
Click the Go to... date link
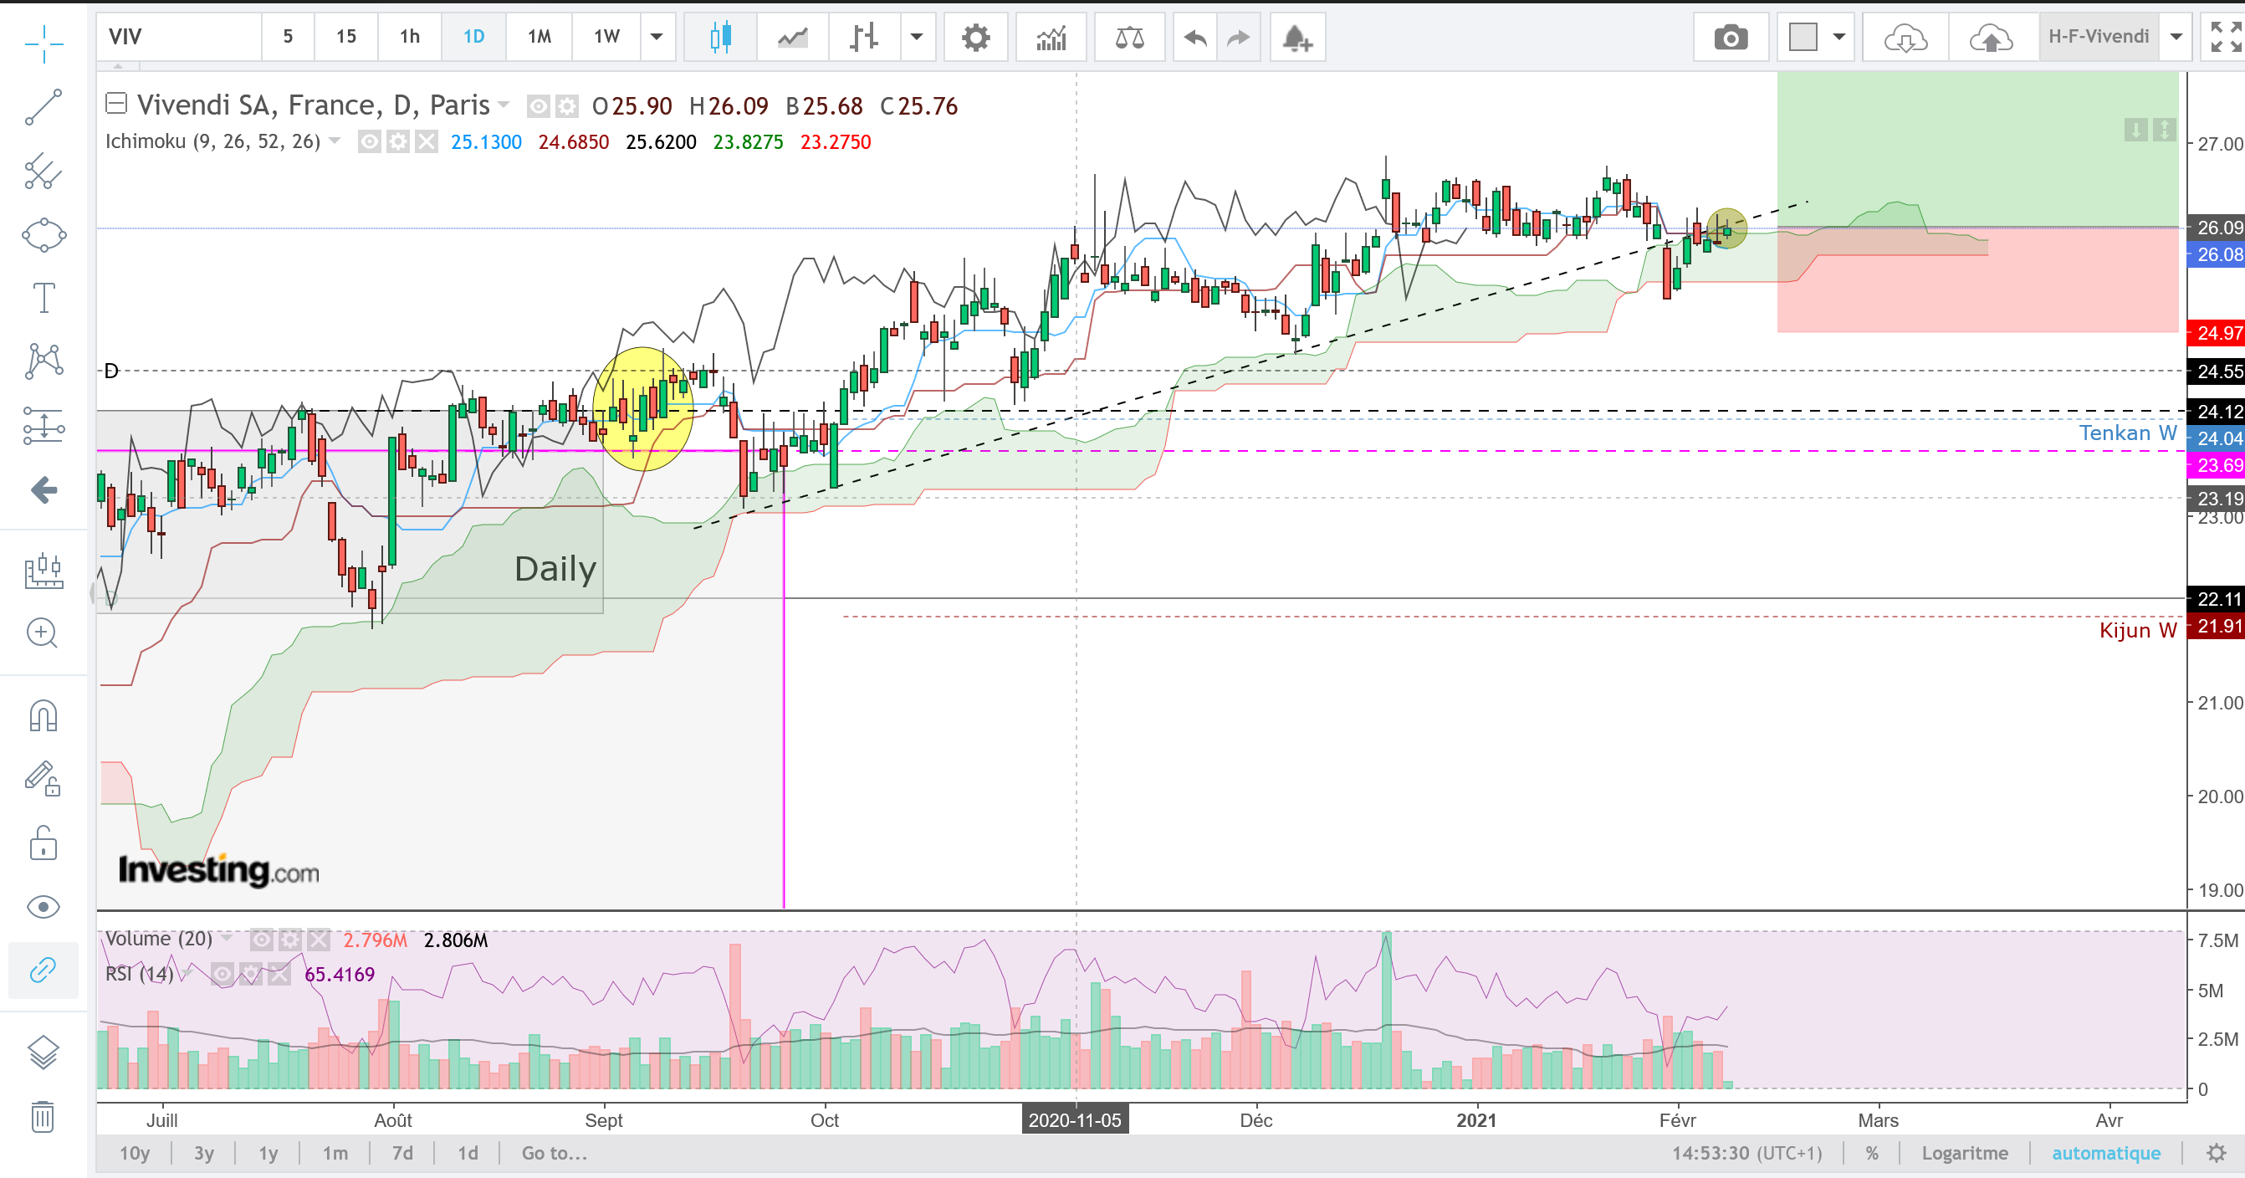(555, 1153)
